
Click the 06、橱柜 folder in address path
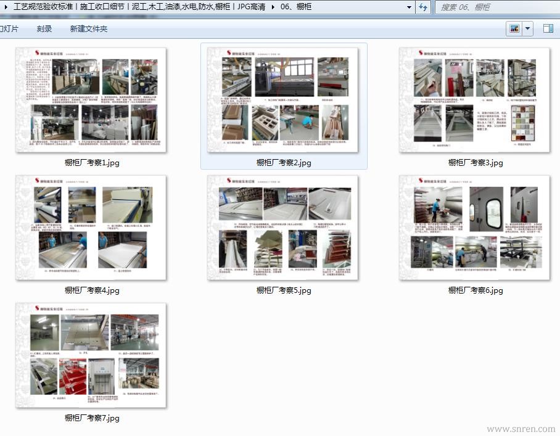coord(296,7)
